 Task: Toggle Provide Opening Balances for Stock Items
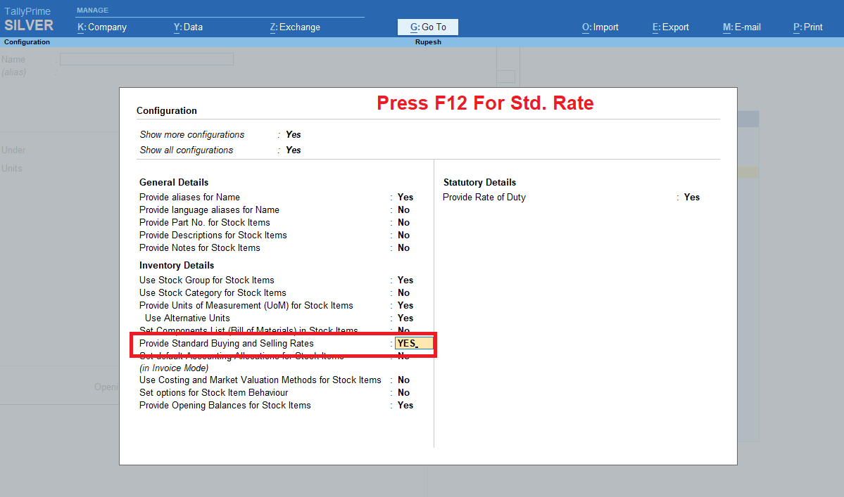(405, 405)
